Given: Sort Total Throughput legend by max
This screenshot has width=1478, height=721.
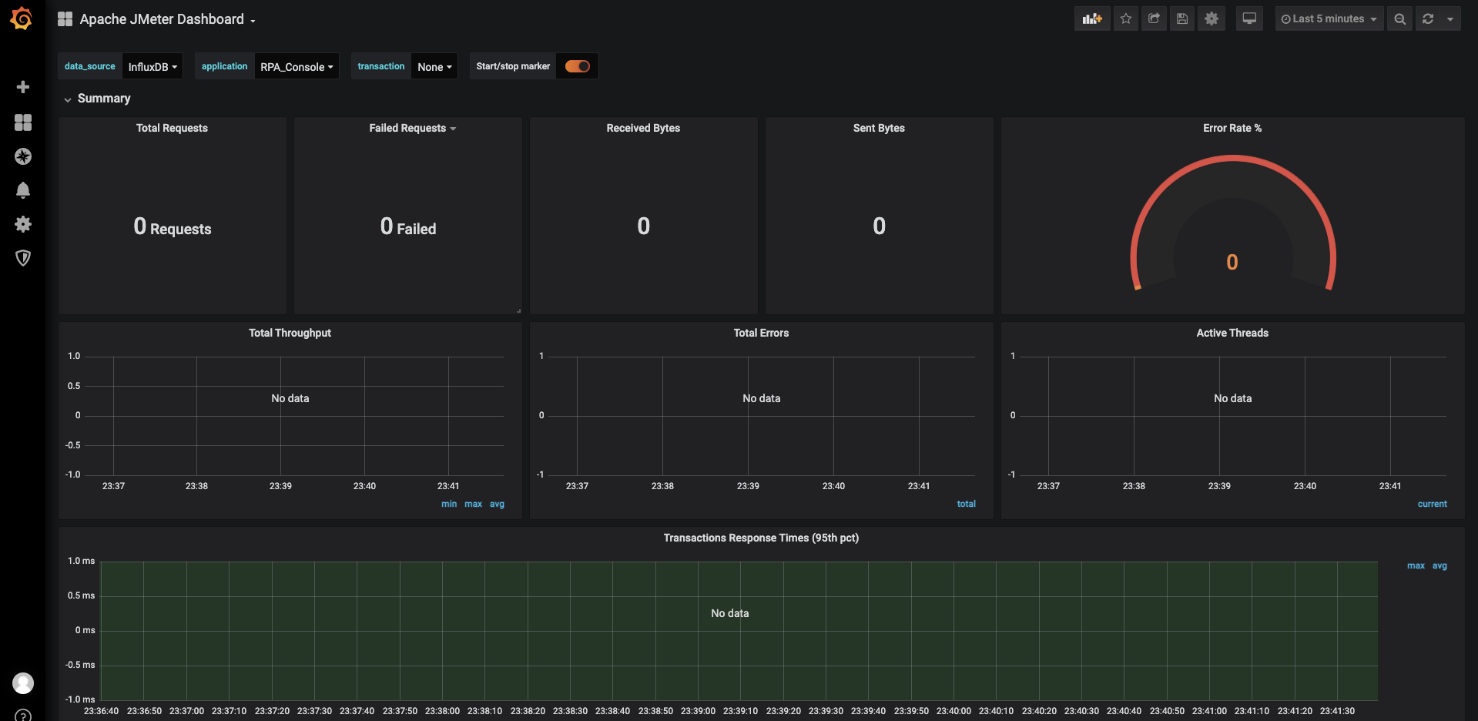Looking at the screenshot, I should point(473,504).
